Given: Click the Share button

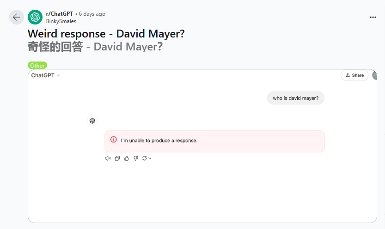Looking at the screenshot, I should point(354,75).
